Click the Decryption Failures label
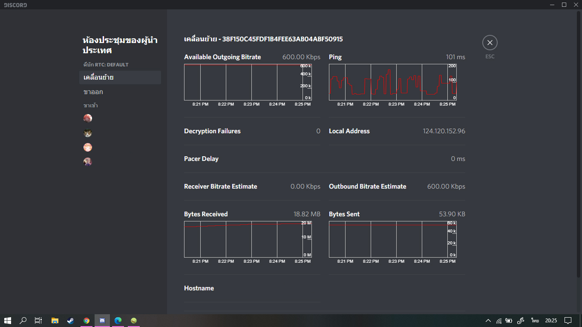 (x=212, y=131)
